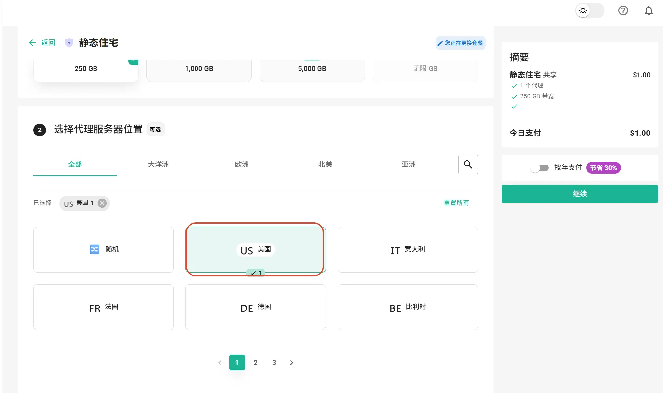
Task: Remove the US selected chip
Action: point(102,203)
